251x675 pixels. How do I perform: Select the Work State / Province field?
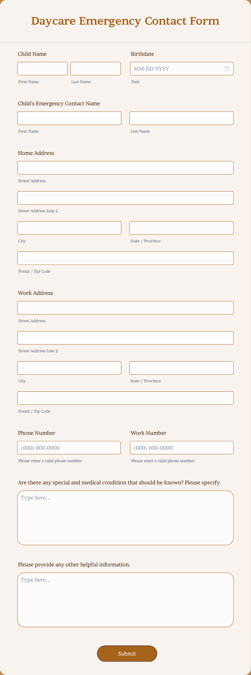181,368
